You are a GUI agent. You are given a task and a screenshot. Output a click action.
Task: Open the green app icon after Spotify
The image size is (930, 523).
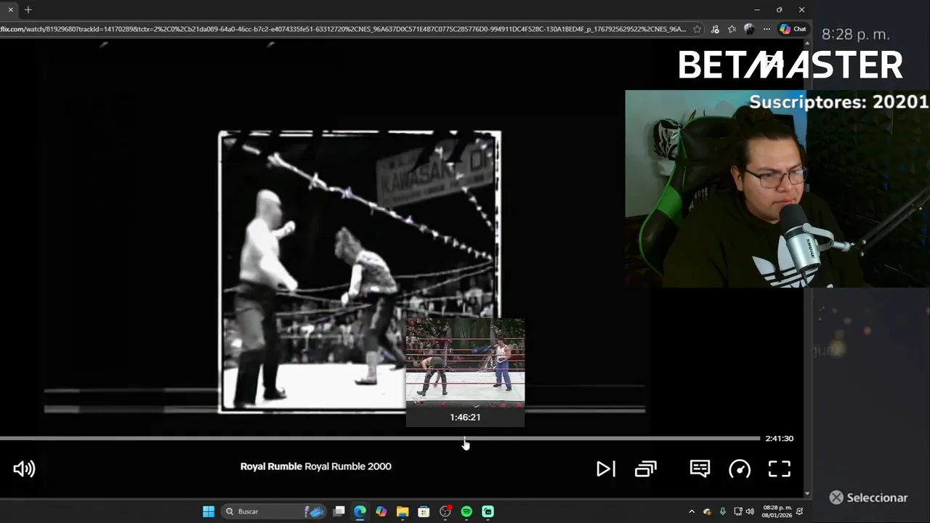coord(488,511)
